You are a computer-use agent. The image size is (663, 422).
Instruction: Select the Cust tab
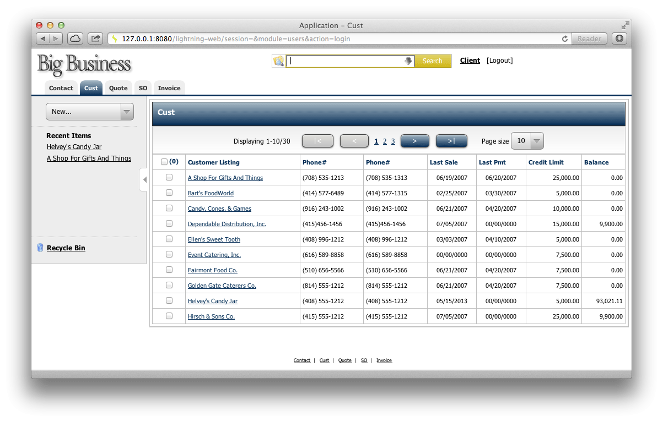pos(91,88)
